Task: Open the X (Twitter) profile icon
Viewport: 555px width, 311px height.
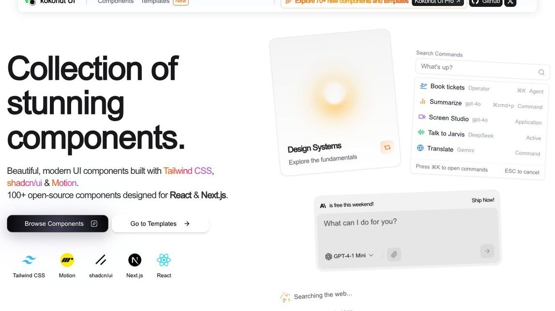Action: (510, 2)
